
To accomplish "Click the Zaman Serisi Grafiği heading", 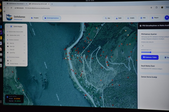I will 149,77.
